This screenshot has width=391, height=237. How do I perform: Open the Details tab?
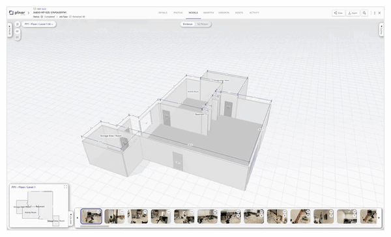point(163,13)
